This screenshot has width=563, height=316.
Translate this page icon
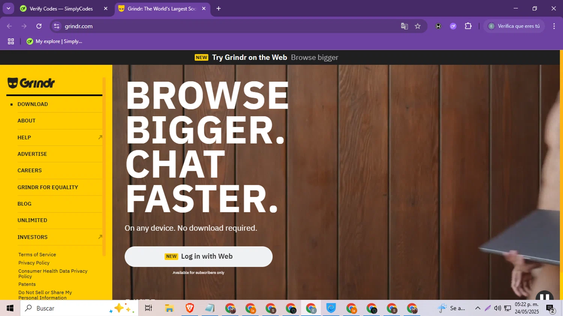404,26
